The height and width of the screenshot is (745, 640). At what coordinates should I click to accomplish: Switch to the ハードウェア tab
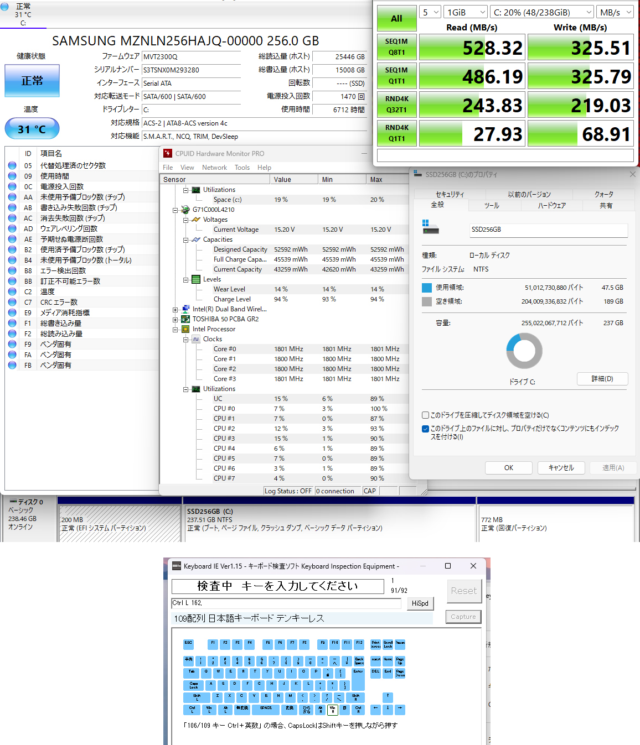click(x=551, y=206)
